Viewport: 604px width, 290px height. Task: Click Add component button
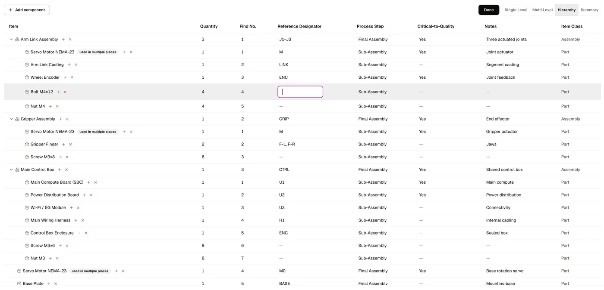click(27, 10)
